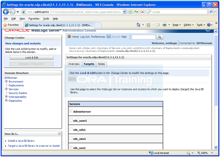Click the disabled Save button
220x157 pixels.
point(72,79)
